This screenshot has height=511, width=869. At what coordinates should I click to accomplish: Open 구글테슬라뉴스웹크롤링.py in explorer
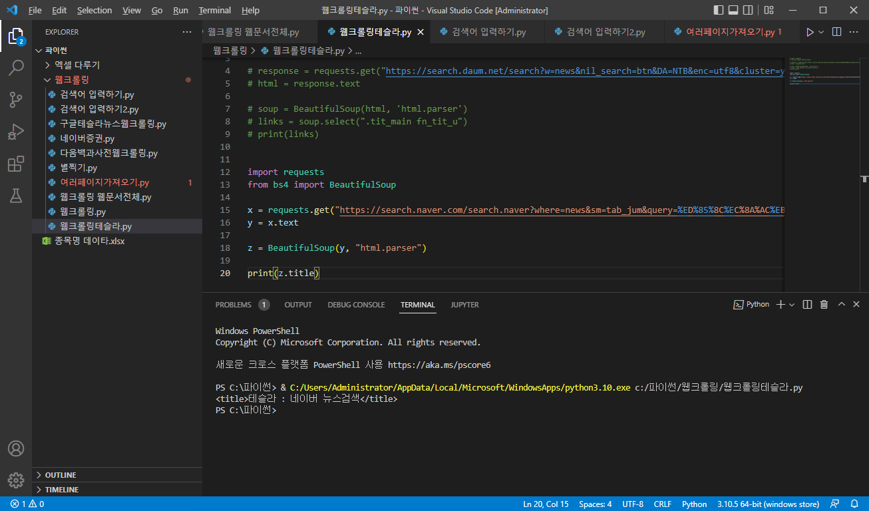pyautogui.click(x=117, y=124)
